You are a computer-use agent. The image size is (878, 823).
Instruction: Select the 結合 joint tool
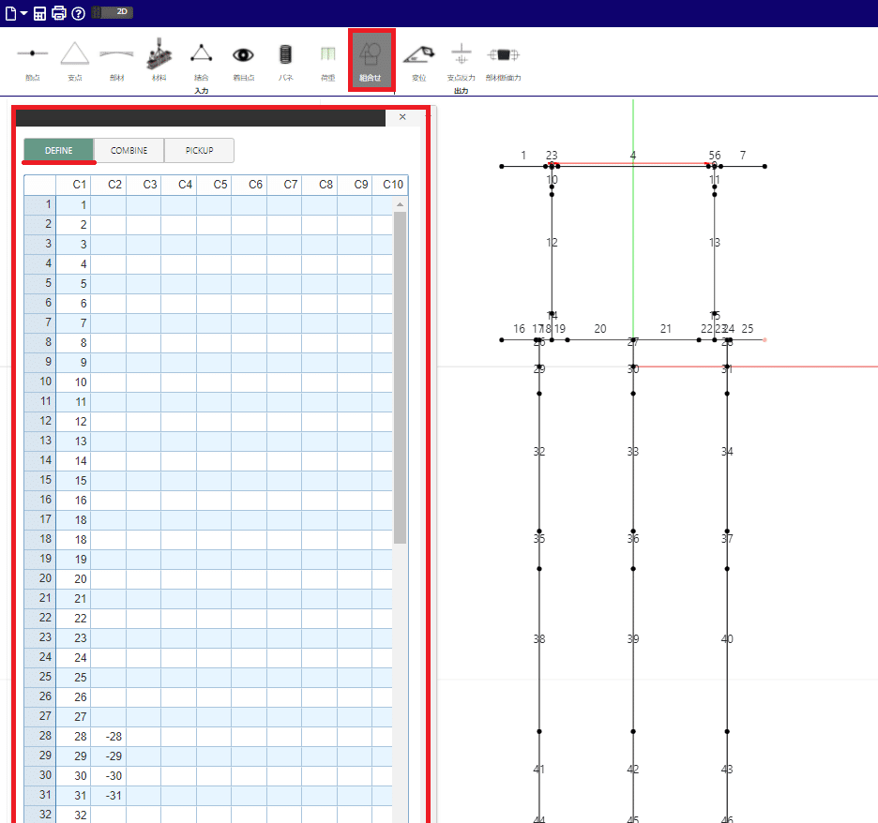201,61
